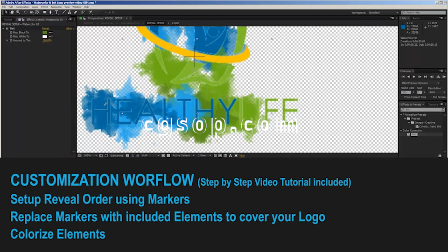Collapse the Tint effect properties
448x252 pixels.
[x=3, y=28]
